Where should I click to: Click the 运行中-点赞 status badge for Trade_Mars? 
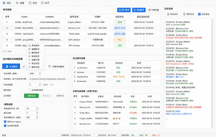(x=120, y=34)
